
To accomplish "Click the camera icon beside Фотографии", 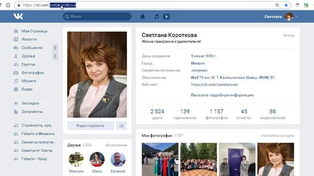I will pyautogui.click(x=16, y=73).
